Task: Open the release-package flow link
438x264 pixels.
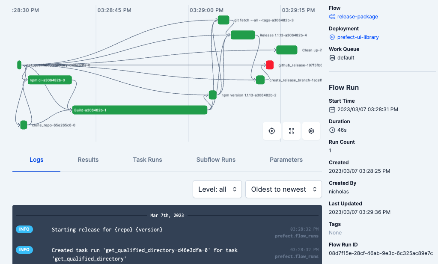Action: pos(358,17)
